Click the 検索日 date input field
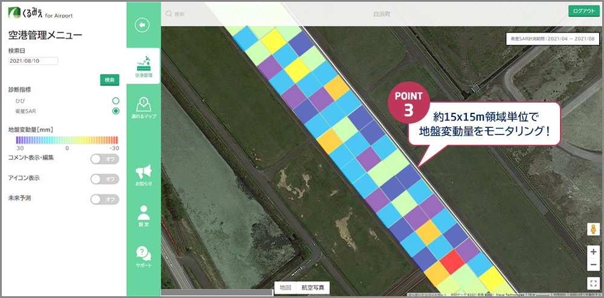 [x=33, y=61]
